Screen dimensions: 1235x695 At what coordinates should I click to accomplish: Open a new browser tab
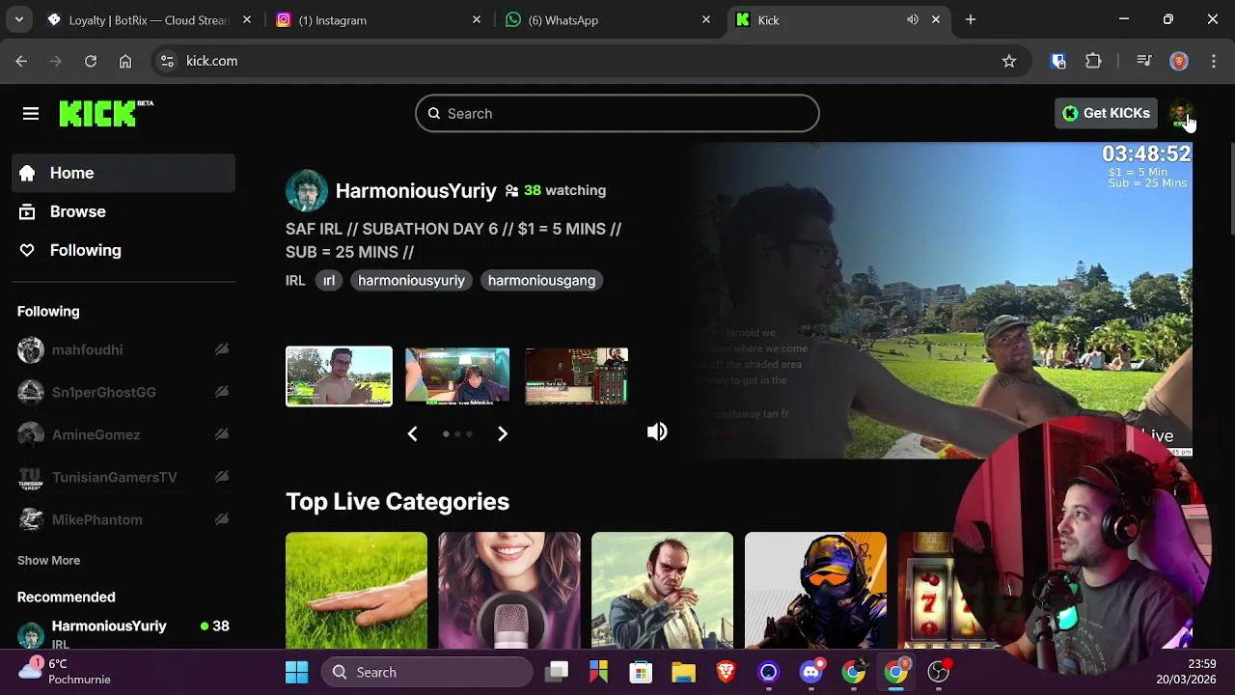971,19
